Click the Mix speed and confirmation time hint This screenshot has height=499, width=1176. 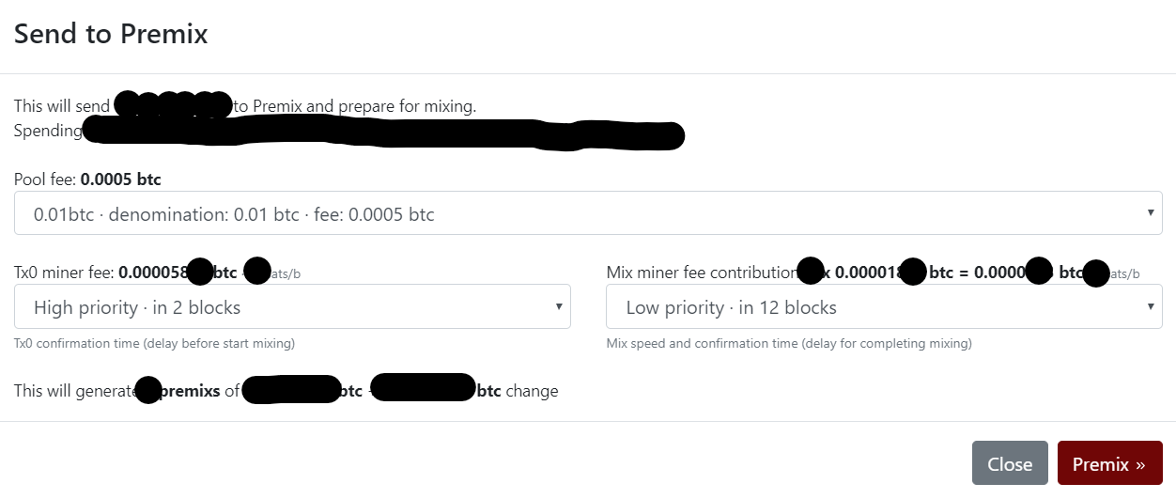[789, 344]
